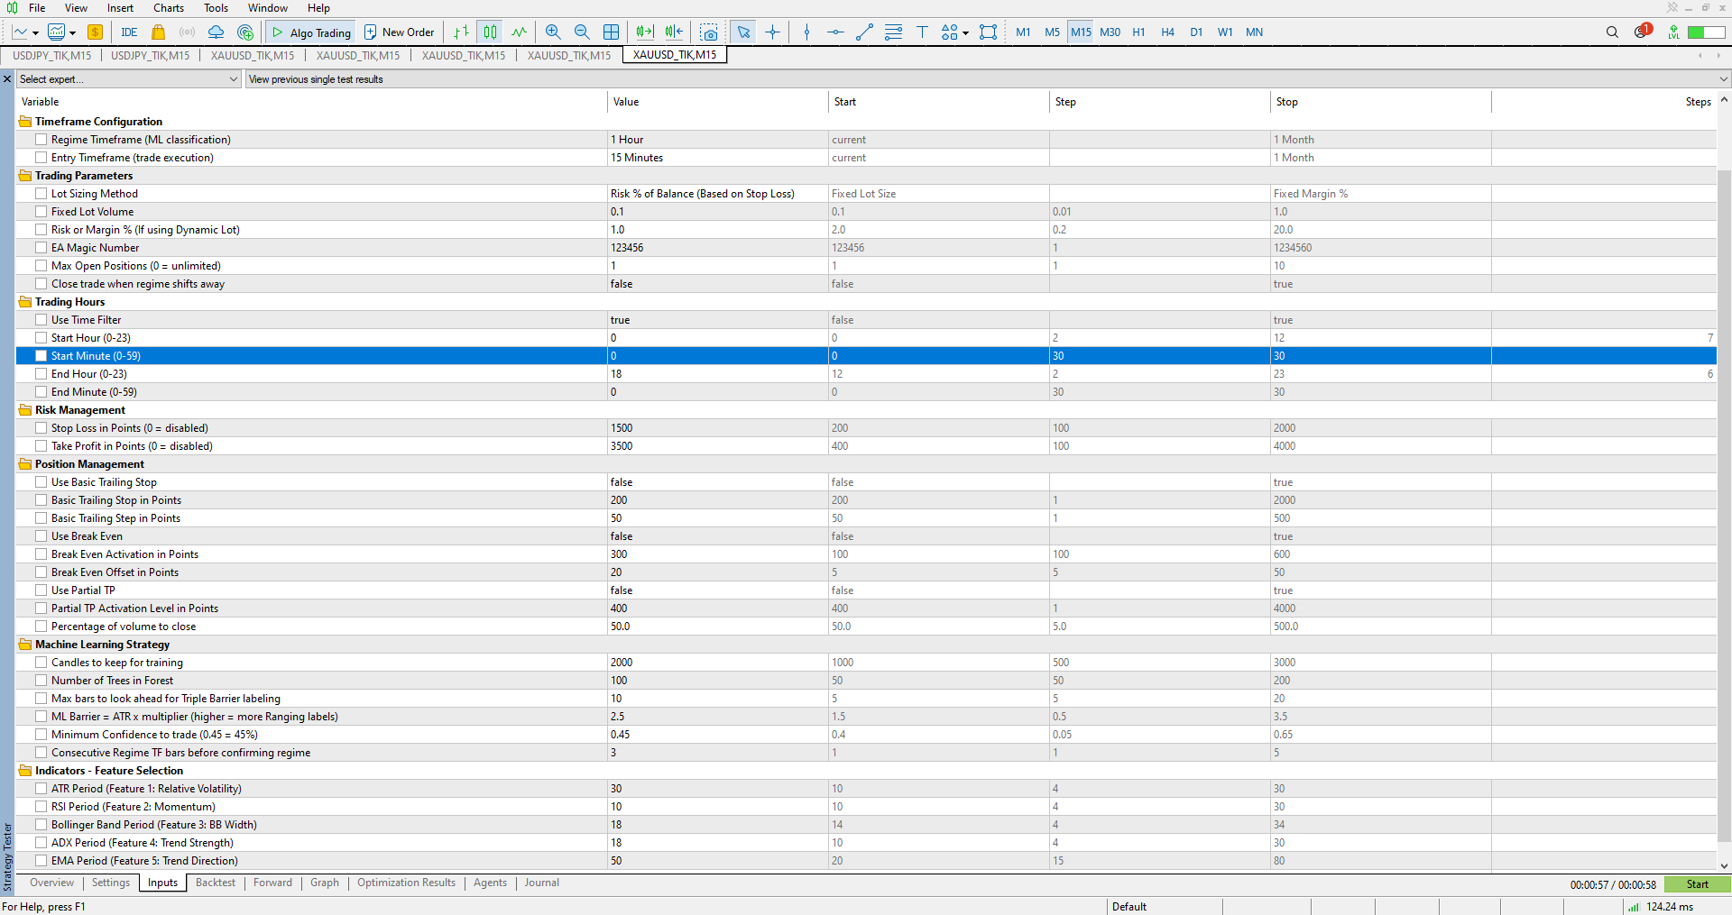1732x915 pixels.
Task: Select the cursor arrow tool
Action: click(743, 32)
